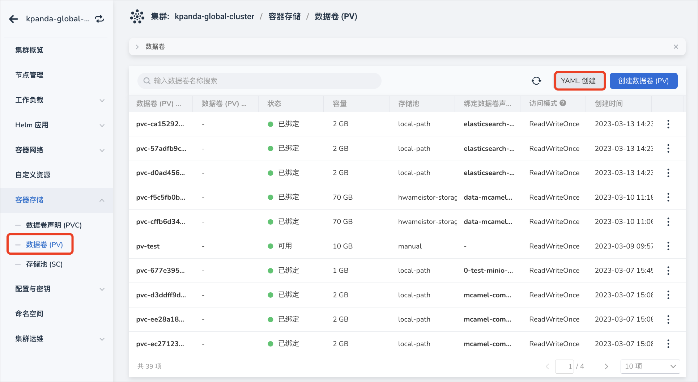Open 自定义资源 in the sidebar
Image resolution: width=698 pixels, height=382 pixels.
tap(33, 175)
